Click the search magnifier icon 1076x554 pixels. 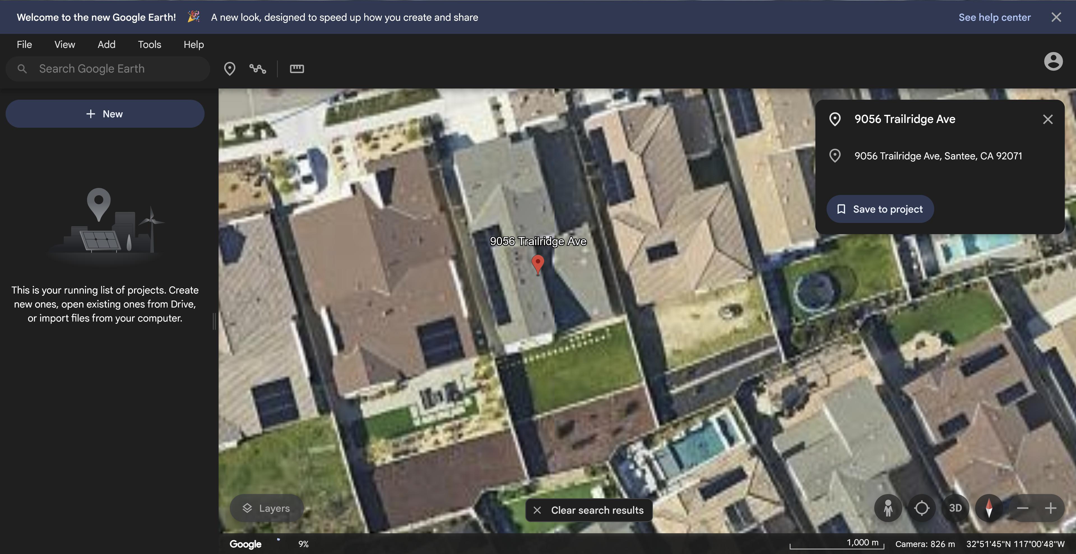tap(22, 68)
